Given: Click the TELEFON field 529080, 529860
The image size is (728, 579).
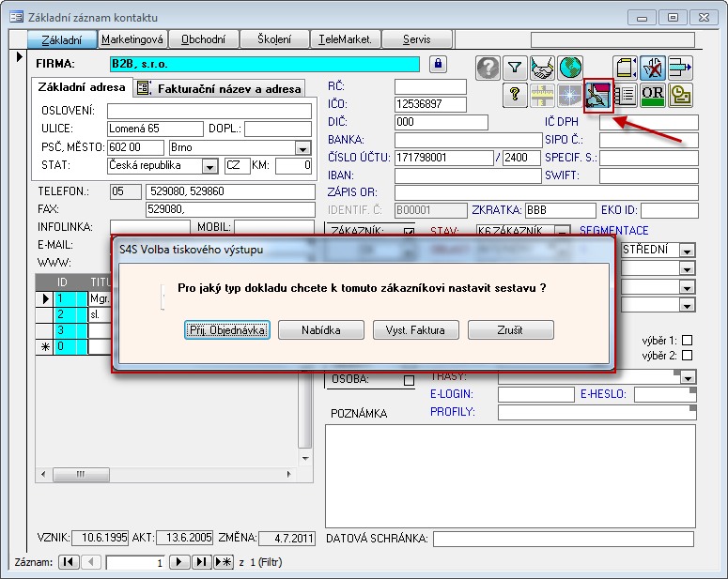Looking at the screenshot, I should [230, 191].
